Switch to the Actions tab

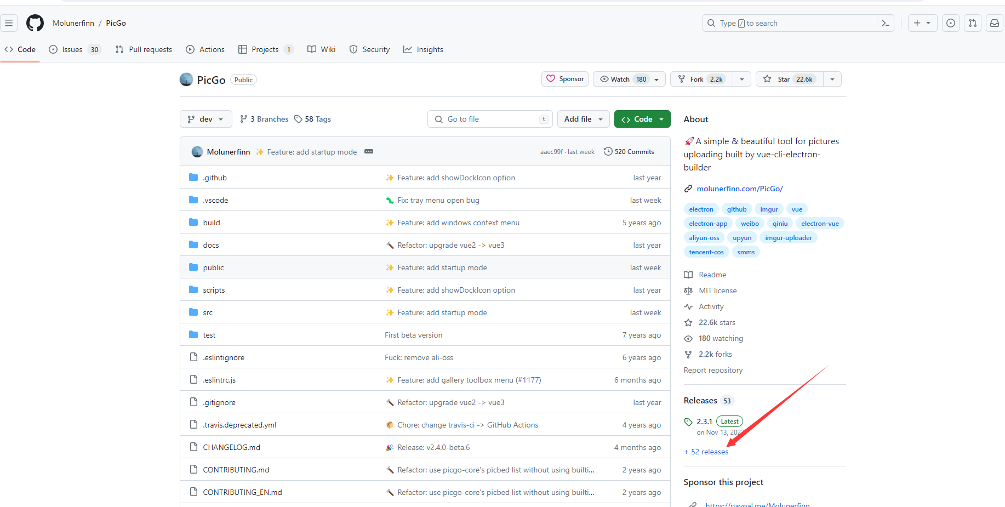coord(205,49)
